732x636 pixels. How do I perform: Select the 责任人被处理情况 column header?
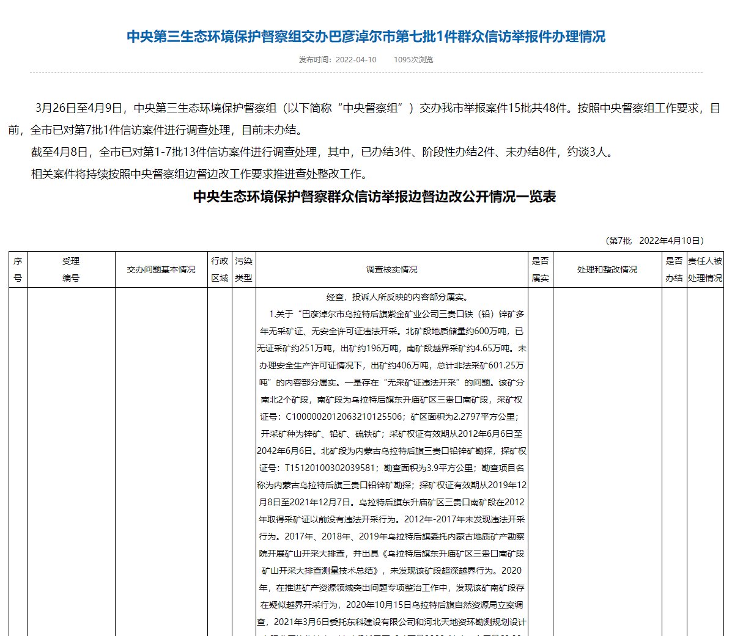coord(704,269)
